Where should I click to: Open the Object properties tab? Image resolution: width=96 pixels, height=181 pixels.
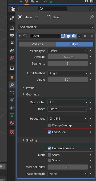point(12,77)
